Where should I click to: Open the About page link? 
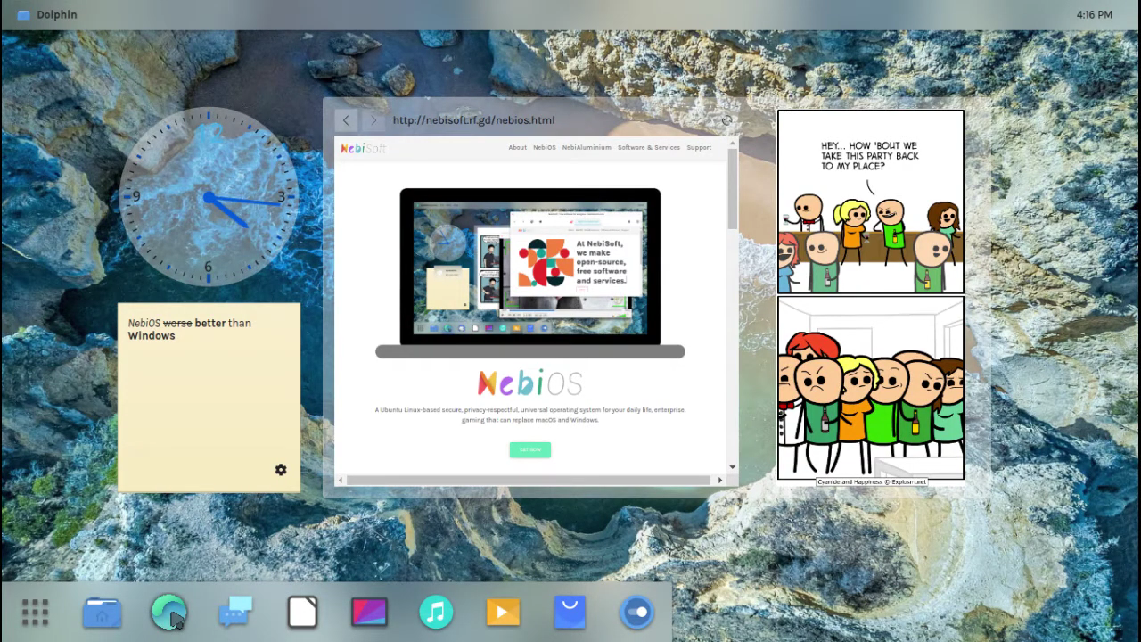click(x=518, y=148)
